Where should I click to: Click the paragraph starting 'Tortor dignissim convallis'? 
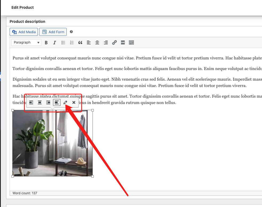(x=137, y=69)
